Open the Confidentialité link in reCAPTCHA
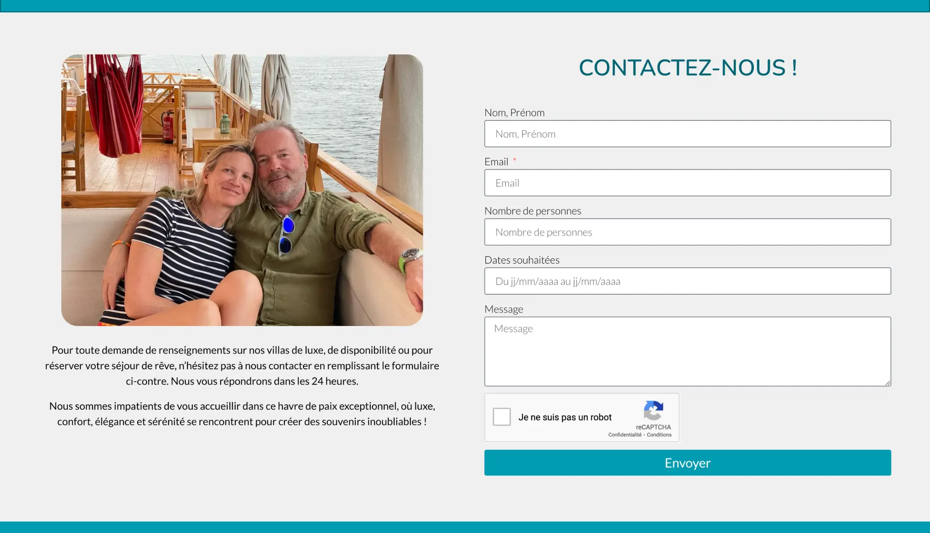Screen dimensions: 930x533 pyautogui.click(x=625, y=435)
